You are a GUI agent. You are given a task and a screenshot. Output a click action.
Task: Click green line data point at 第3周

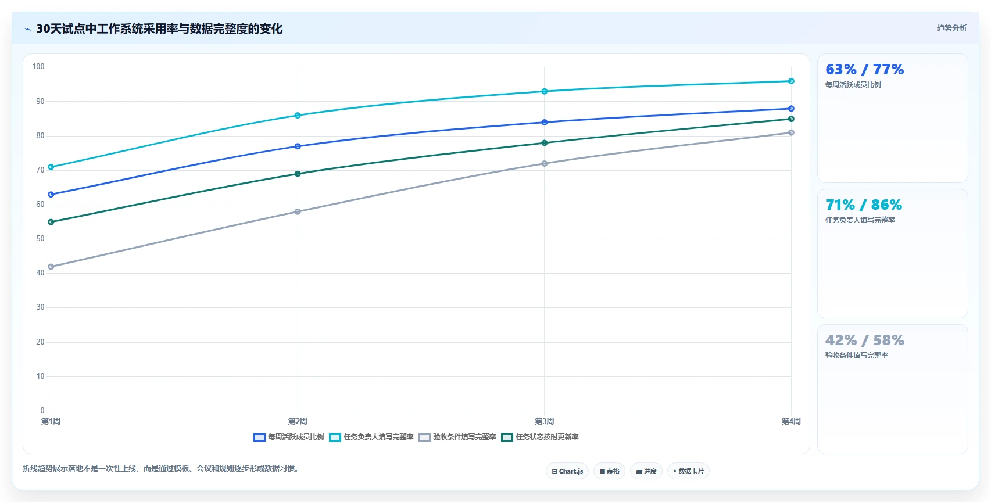[x=545, y=143]
